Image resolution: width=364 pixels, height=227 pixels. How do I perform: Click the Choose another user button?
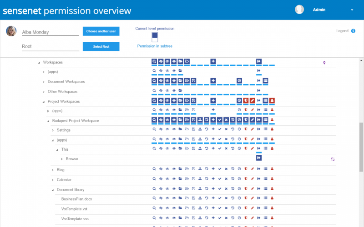pos(101,31)
